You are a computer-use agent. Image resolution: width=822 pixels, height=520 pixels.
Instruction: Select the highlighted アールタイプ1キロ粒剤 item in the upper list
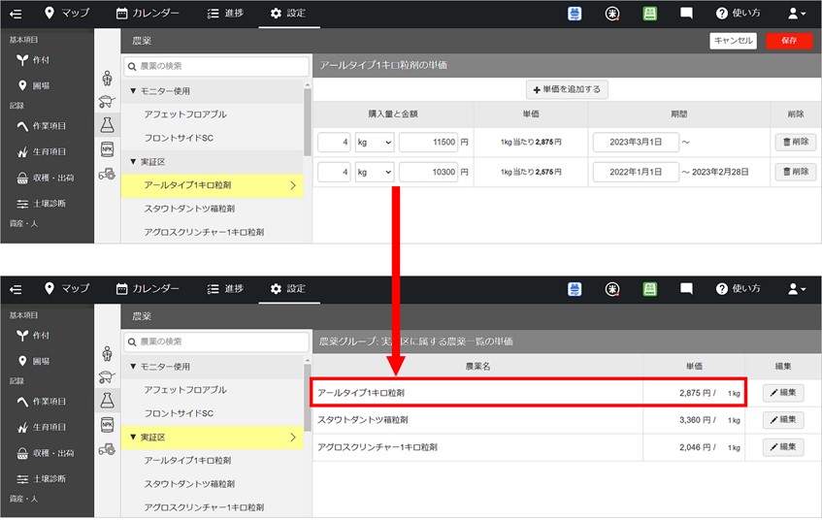pyautogui.click(x=212, y=184)
